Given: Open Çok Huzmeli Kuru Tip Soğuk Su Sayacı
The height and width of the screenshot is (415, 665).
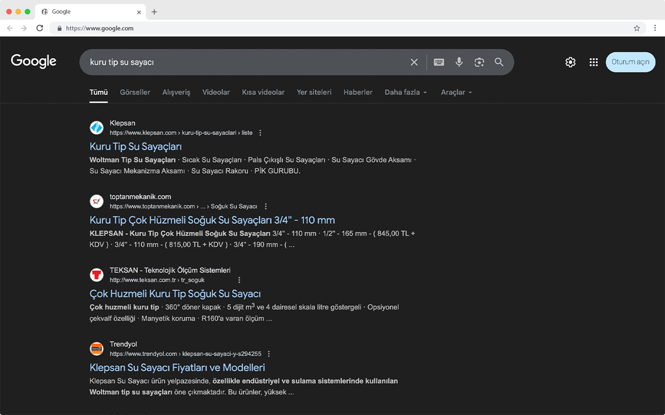Looking at the screenshot, I should pos(175,294).
